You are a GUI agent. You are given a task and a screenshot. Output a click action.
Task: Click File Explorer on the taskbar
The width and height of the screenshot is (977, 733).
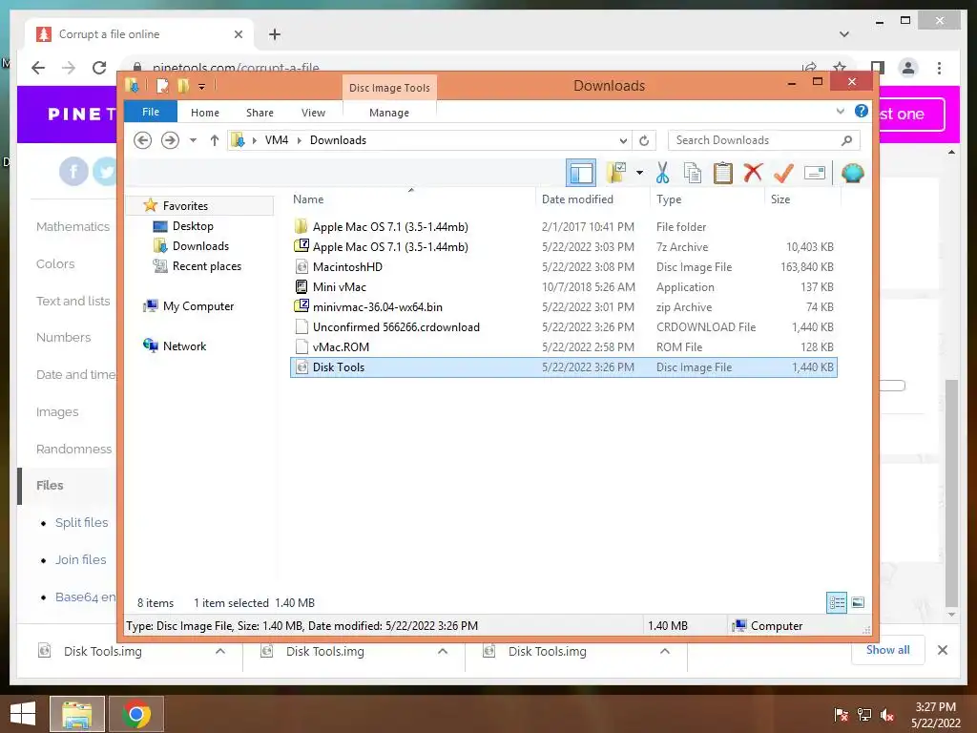76,714
